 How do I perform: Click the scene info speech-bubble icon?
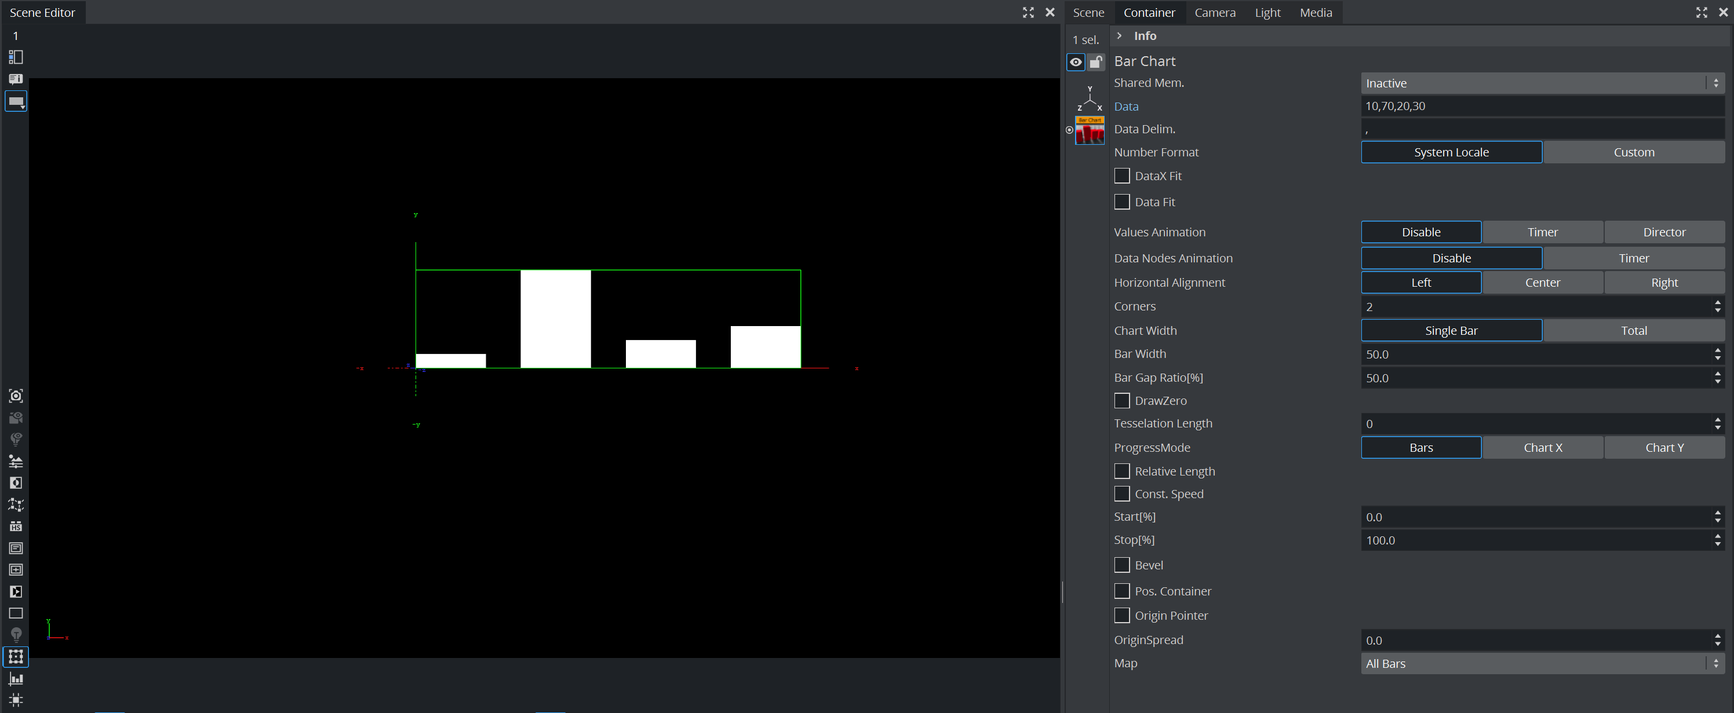(16, 79)
